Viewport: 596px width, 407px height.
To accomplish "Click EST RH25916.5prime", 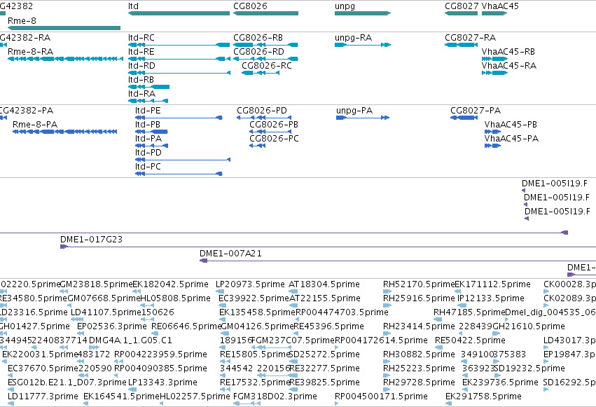I will [x=419, y=298].
